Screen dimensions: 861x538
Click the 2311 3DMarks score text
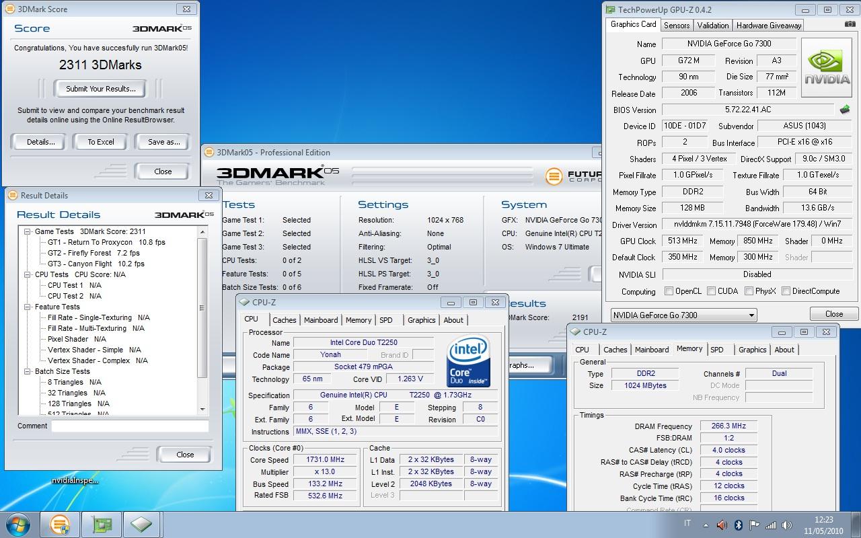coord(100,65)
